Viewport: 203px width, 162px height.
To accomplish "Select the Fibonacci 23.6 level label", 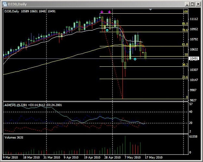I will (x=185, y=77).
